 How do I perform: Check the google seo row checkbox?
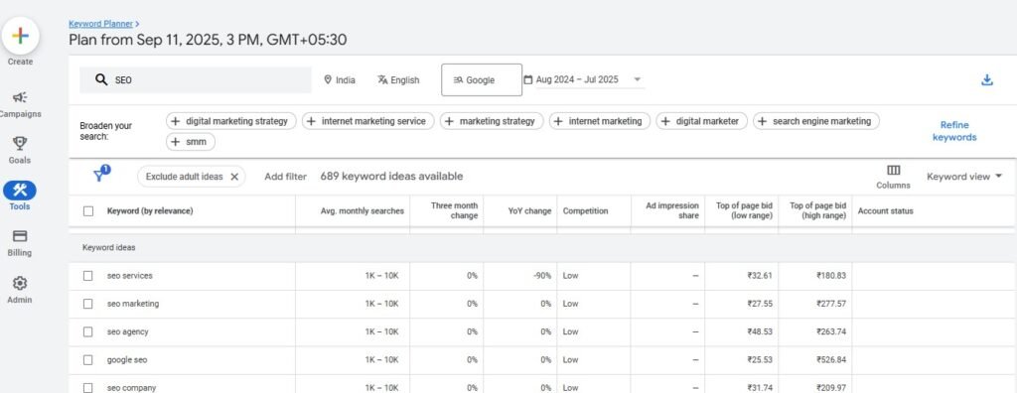pos(88,360)
